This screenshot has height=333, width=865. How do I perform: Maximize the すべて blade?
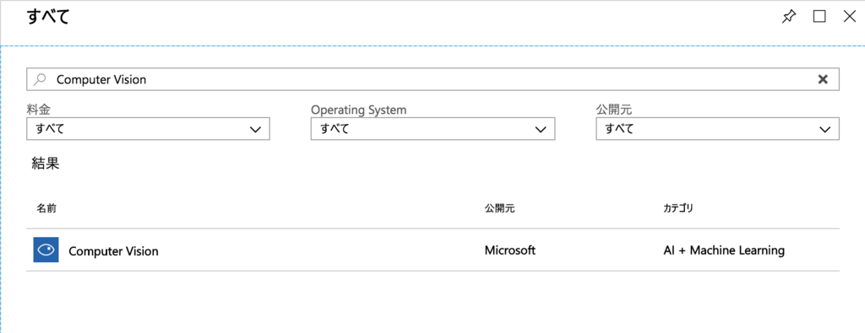[x=819, y=17]
